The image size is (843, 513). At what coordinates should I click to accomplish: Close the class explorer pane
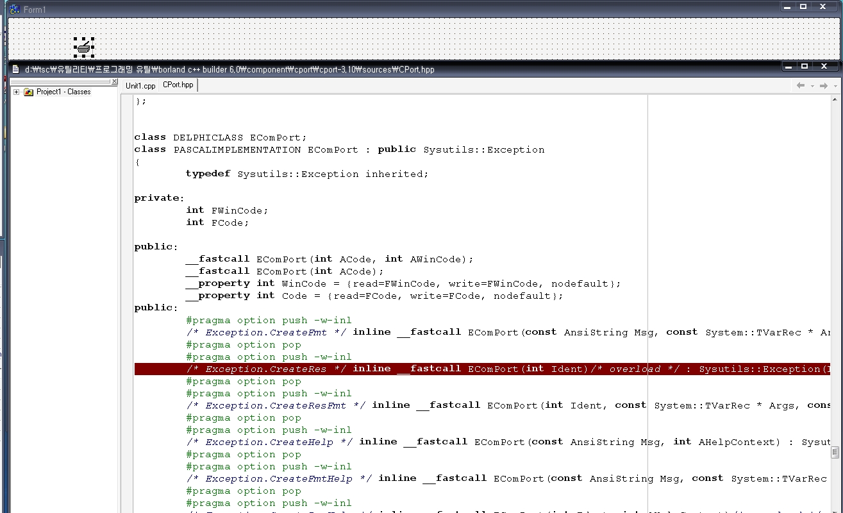(x=115, y=81)
